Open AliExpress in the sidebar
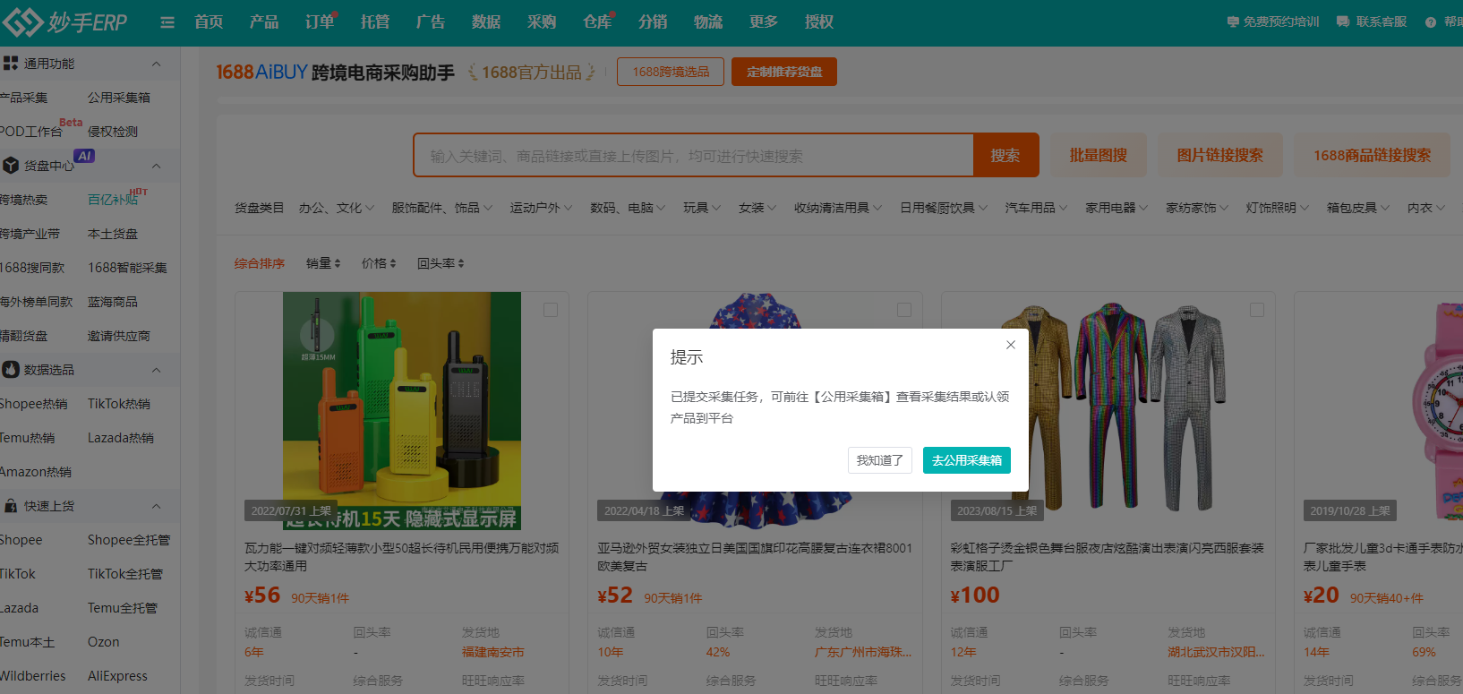This screenshot has height=694, width=1463. point(117,676)
